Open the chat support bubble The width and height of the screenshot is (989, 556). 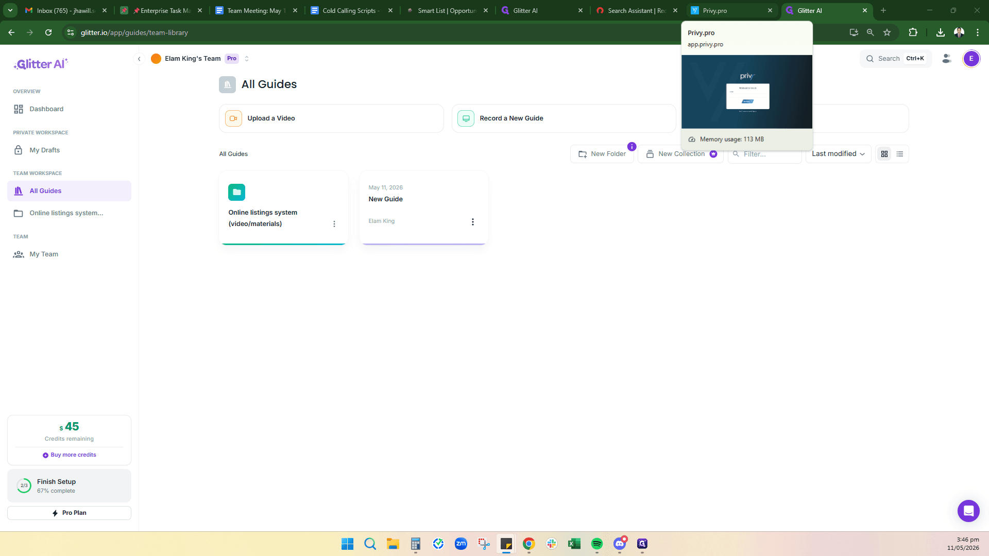(968, 511)
